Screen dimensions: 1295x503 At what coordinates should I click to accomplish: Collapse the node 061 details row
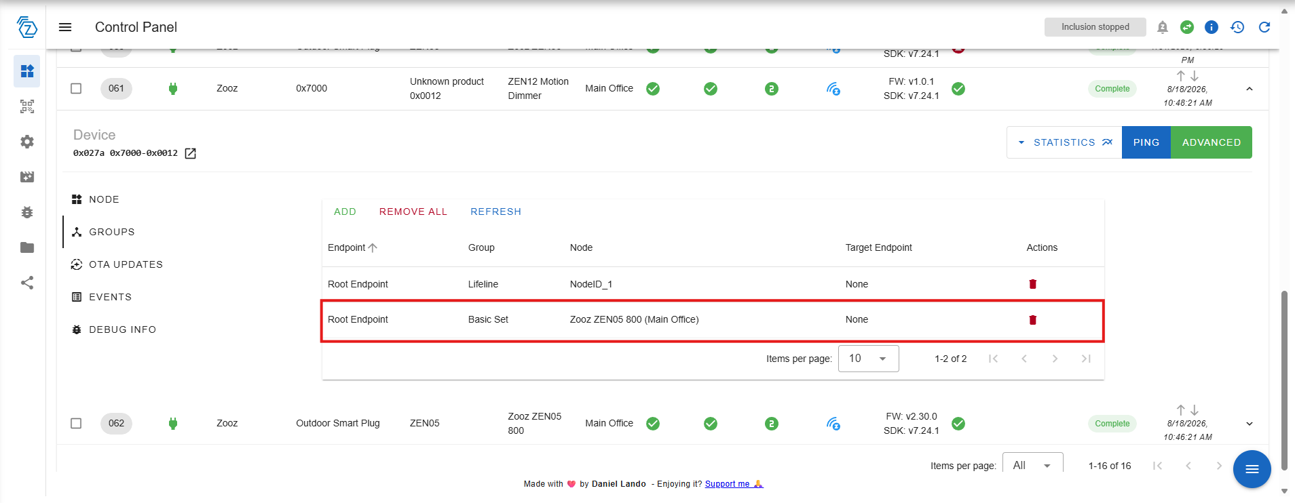click(1250, 89)
